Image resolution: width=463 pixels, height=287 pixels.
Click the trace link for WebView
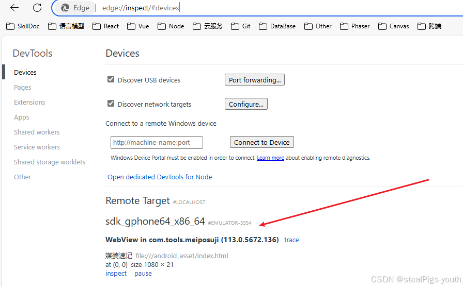[x=291, y=240]
